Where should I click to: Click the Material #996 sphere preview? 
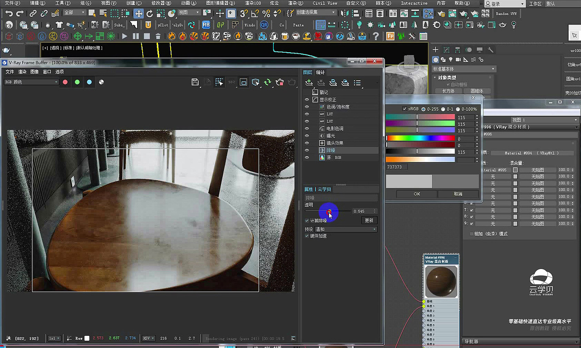click(x=441, y=281)
